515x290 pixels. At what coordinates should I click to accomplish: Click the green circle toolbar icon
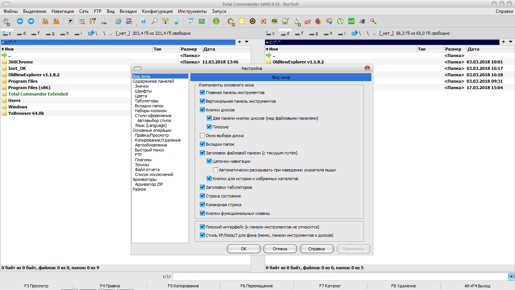216,21
